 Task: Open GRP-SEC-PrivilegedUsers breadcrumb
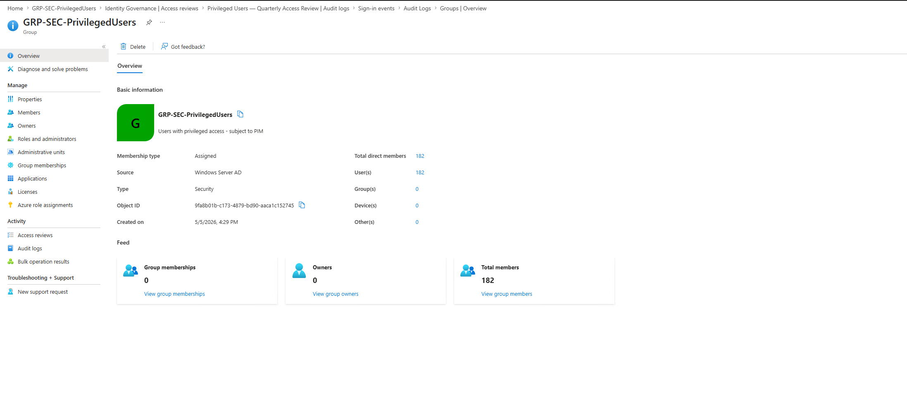pyautogui.click(x=64, y=8)
